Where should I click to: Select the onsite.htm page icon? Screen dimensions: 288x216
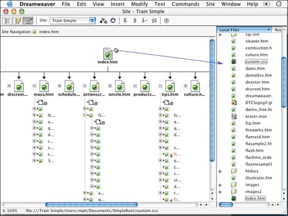120,86
